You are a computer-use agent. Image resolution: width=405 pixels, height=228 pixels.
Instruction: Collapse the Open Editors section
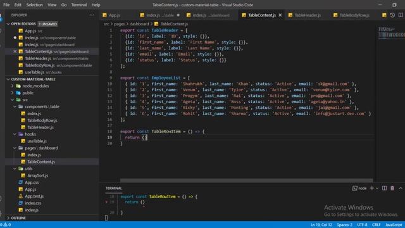pyautogui.click(x=8, y=24)
